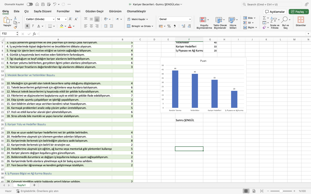Click the Cut scissors icon

15,18
